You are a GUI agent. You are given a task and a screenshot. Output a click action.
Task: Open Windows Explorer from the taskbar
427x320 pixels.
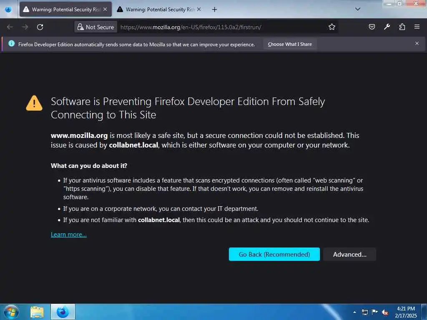(x=37, y=312)
